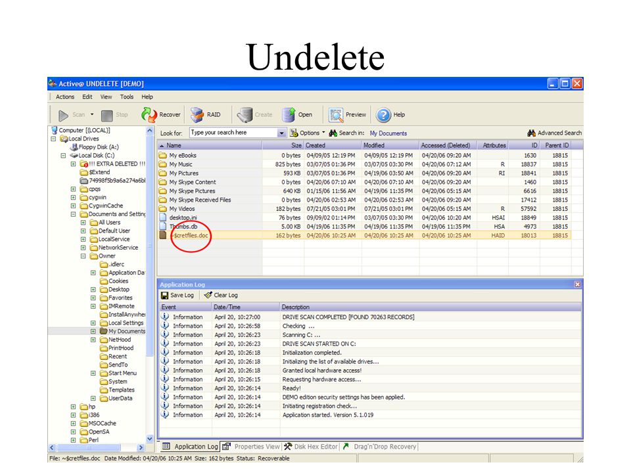Sort log by Date/Time column

point(246,307)
